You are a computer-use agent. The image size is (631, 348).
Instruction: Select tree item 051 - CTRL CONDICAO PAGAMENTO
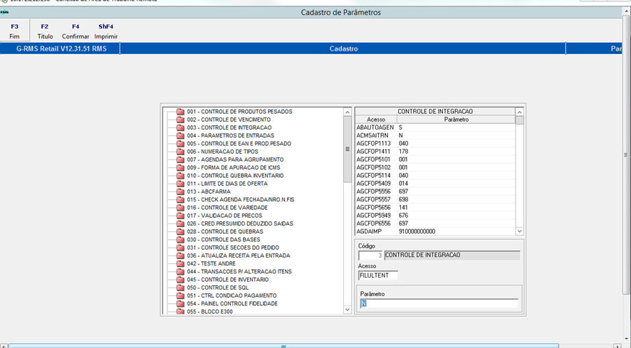[231, 295]
